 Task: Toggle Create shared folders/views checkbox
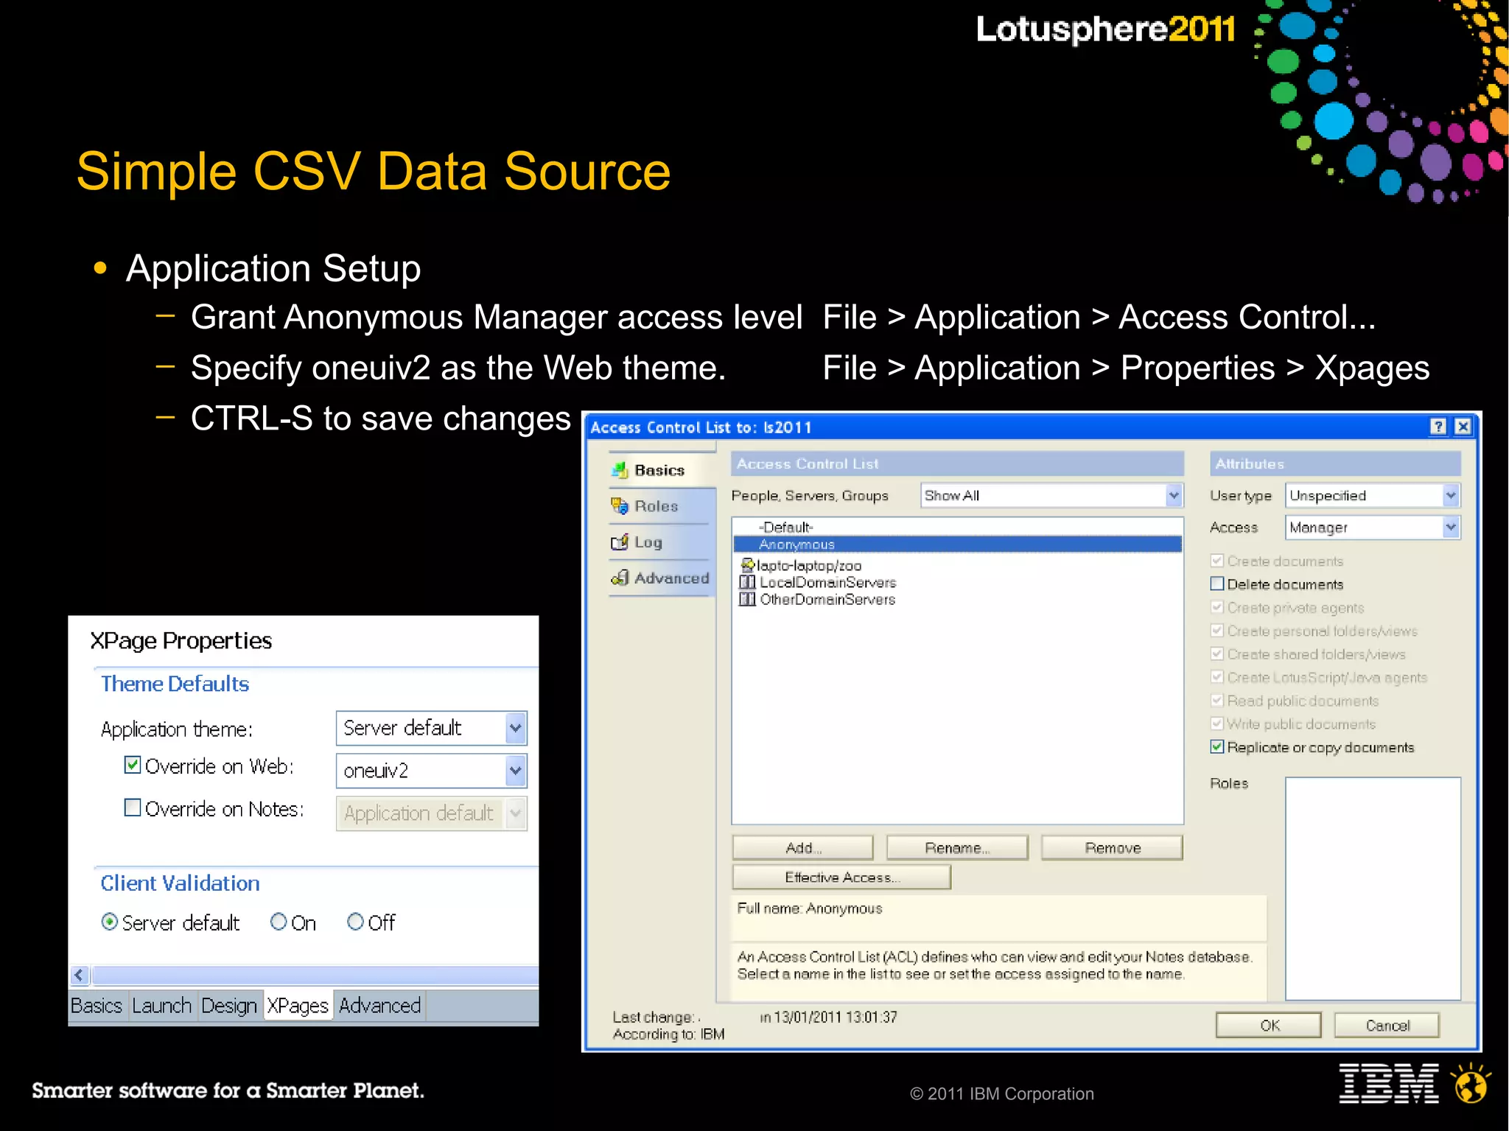(x=1217, y=654)
